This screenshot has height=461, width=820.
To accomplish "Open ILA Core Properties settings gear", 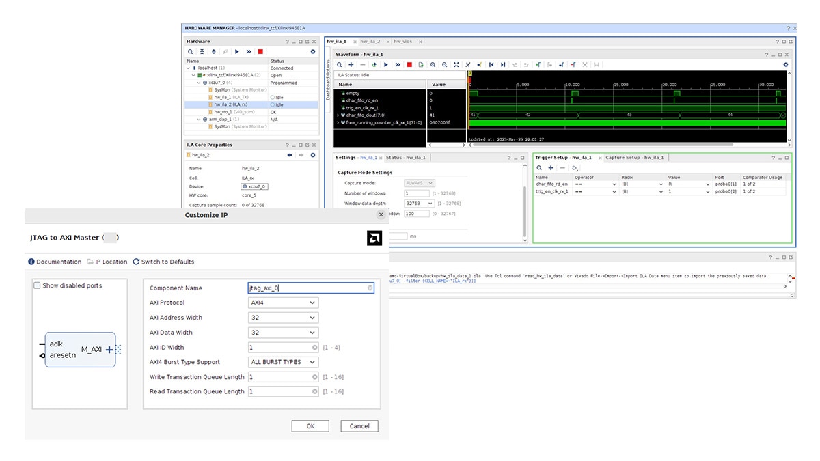I will click(x=313, y=155).
